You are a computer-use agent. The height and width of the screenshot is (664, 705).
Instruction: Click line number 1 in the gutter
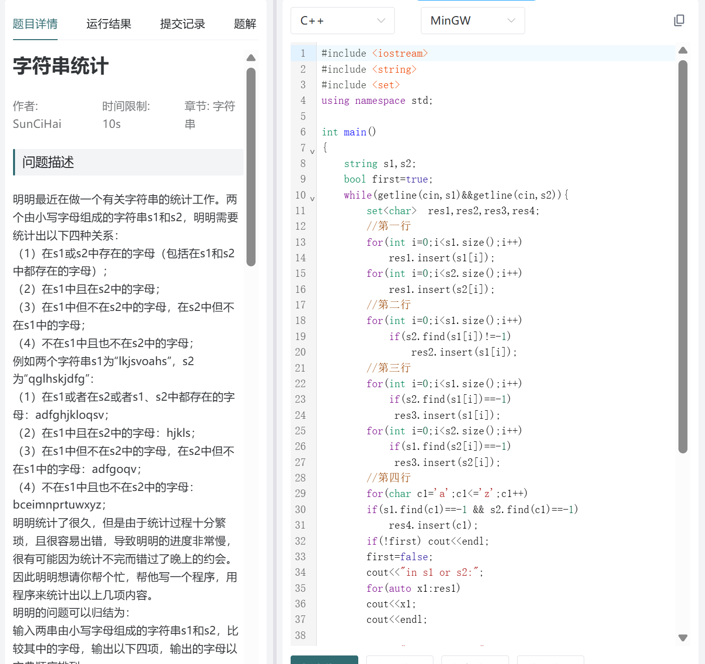pos(303,53)
